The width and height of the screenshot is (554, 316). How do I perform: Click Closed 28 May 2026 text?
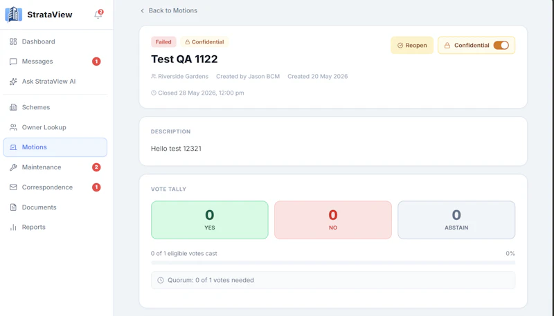point(201,93)
